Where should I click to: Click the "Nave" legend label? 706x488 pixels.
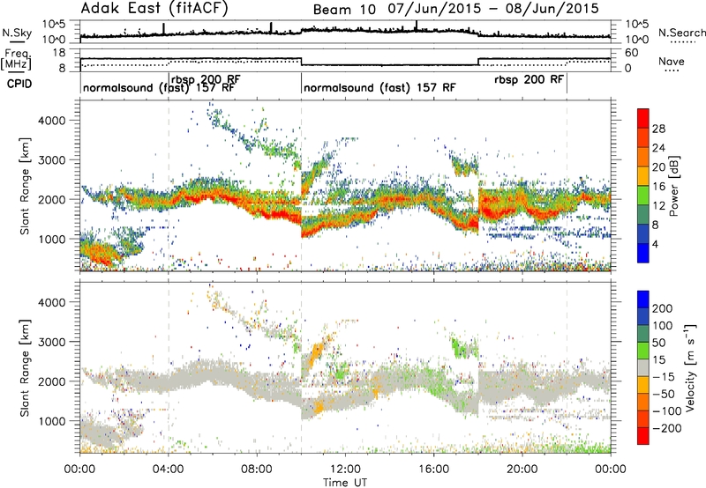click(672, 61)
